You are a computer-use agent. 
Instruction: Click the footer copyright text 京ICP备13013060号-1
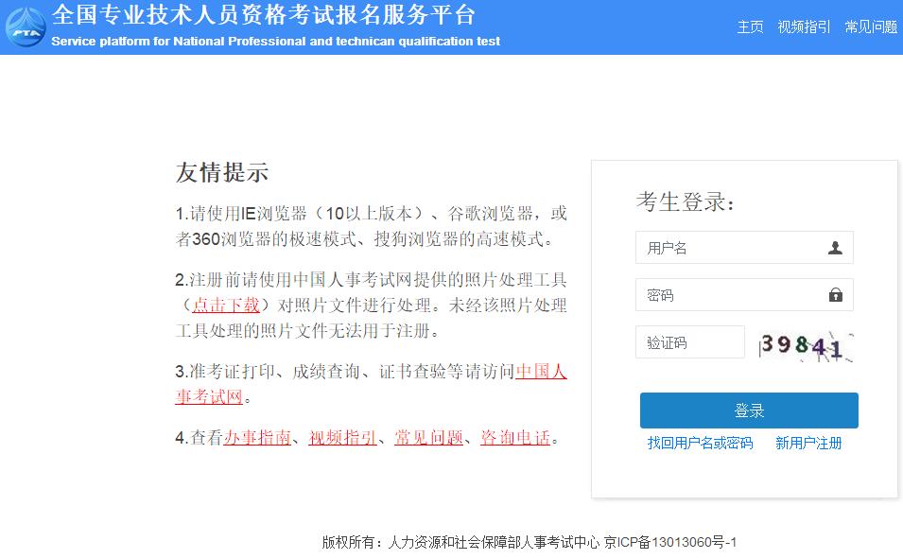point(669,542)
